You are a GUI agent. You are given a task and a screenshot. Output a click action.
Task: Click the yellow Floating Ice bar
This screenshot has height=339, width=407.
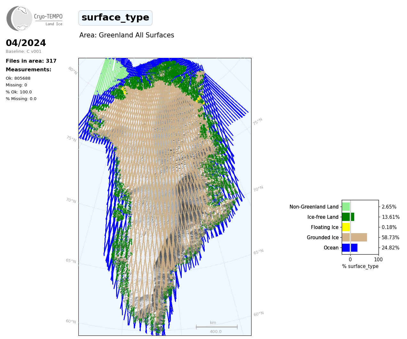(x=346, y=227)
